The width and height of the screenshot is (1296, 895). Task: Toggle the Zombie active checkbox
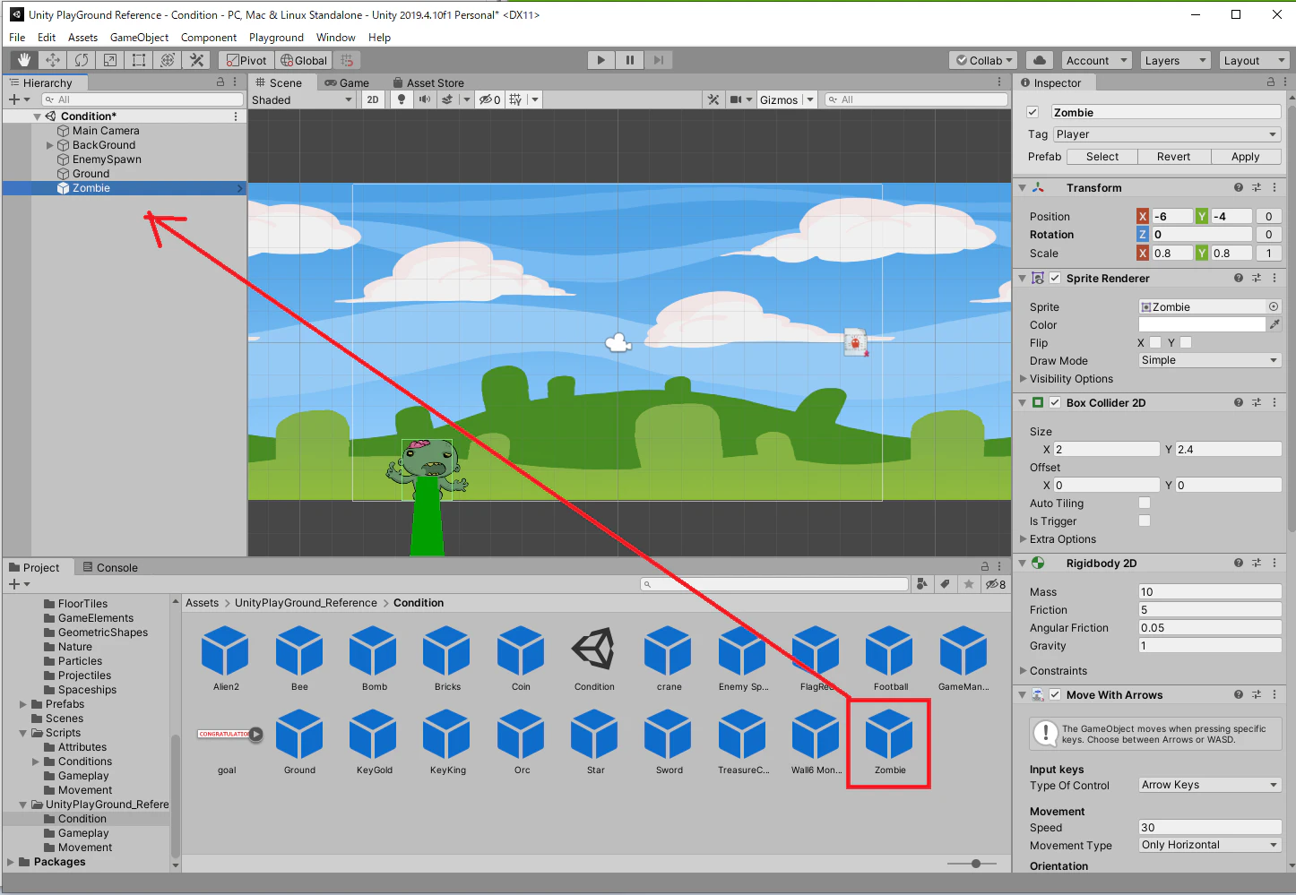[1032, 112]
